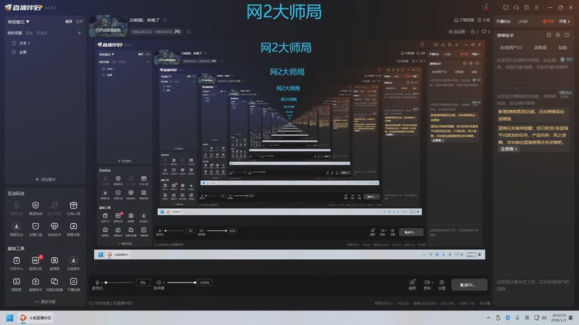Open the 弹幕点歌 danmaku song request icon
Screen dimensions: 579x325
coord(74,229)
